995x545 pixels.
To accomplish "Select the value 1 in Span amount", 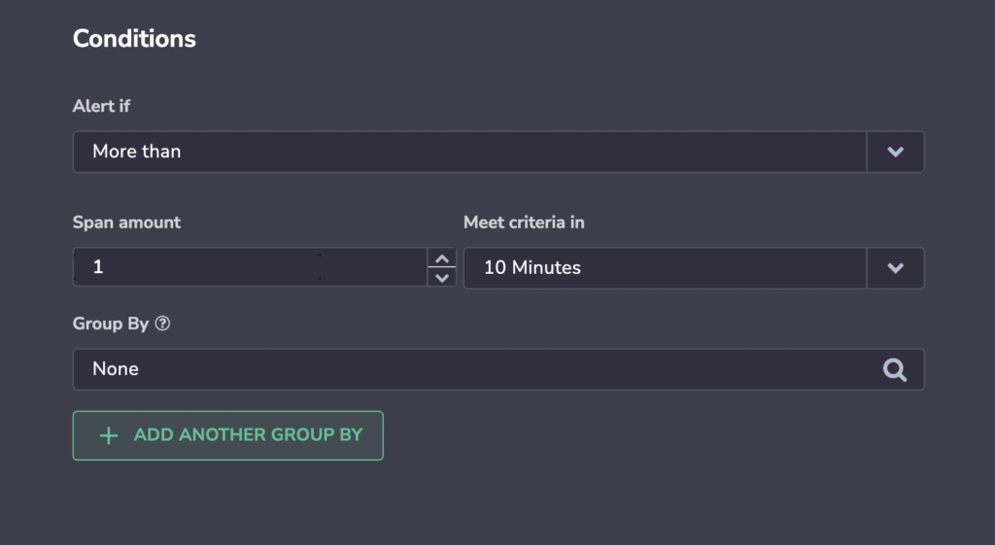I will [x=98, y=266].
